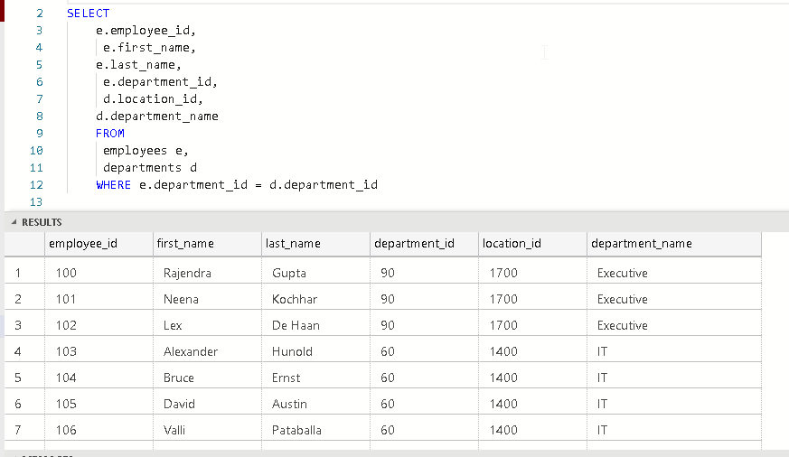Select the department_id column header
Viewport: 789px width, 457px height.
point(414,244)
